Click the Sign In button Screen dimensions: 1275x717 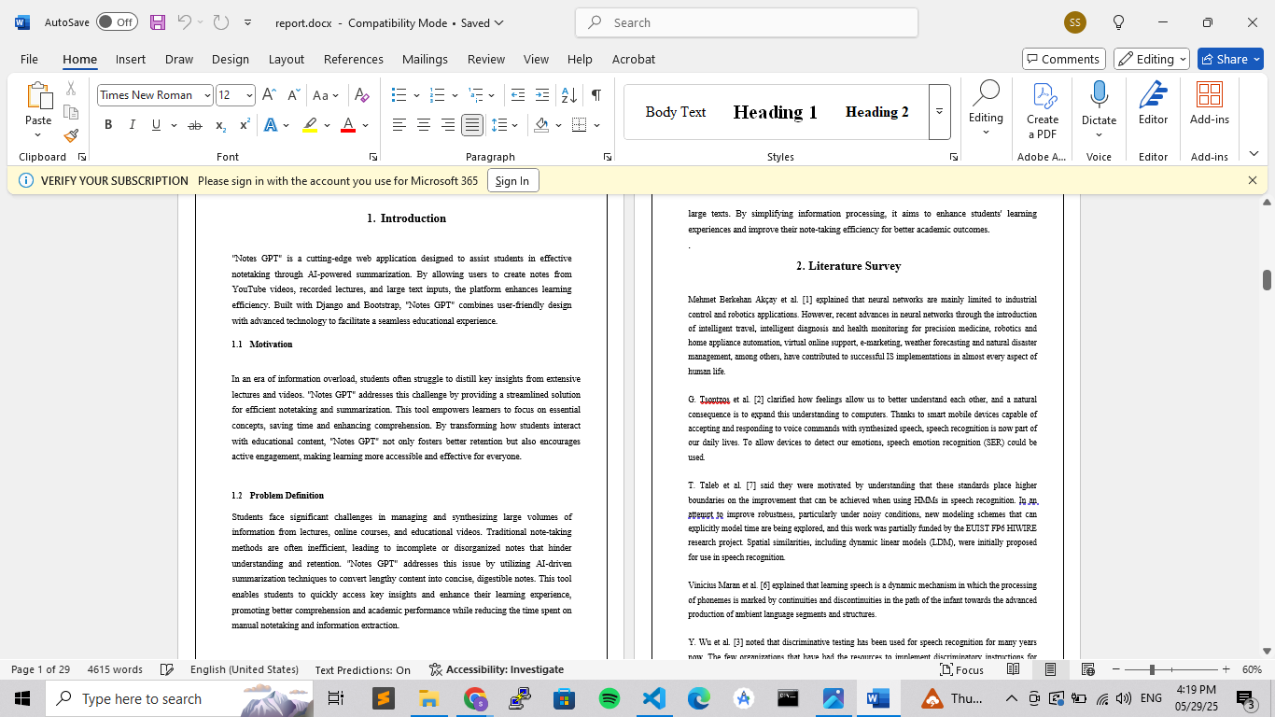(512, 180)
